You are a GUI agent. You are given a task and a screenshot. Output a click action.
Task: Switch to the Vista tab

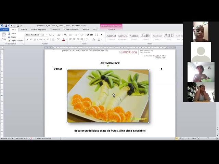click(95, 30)
